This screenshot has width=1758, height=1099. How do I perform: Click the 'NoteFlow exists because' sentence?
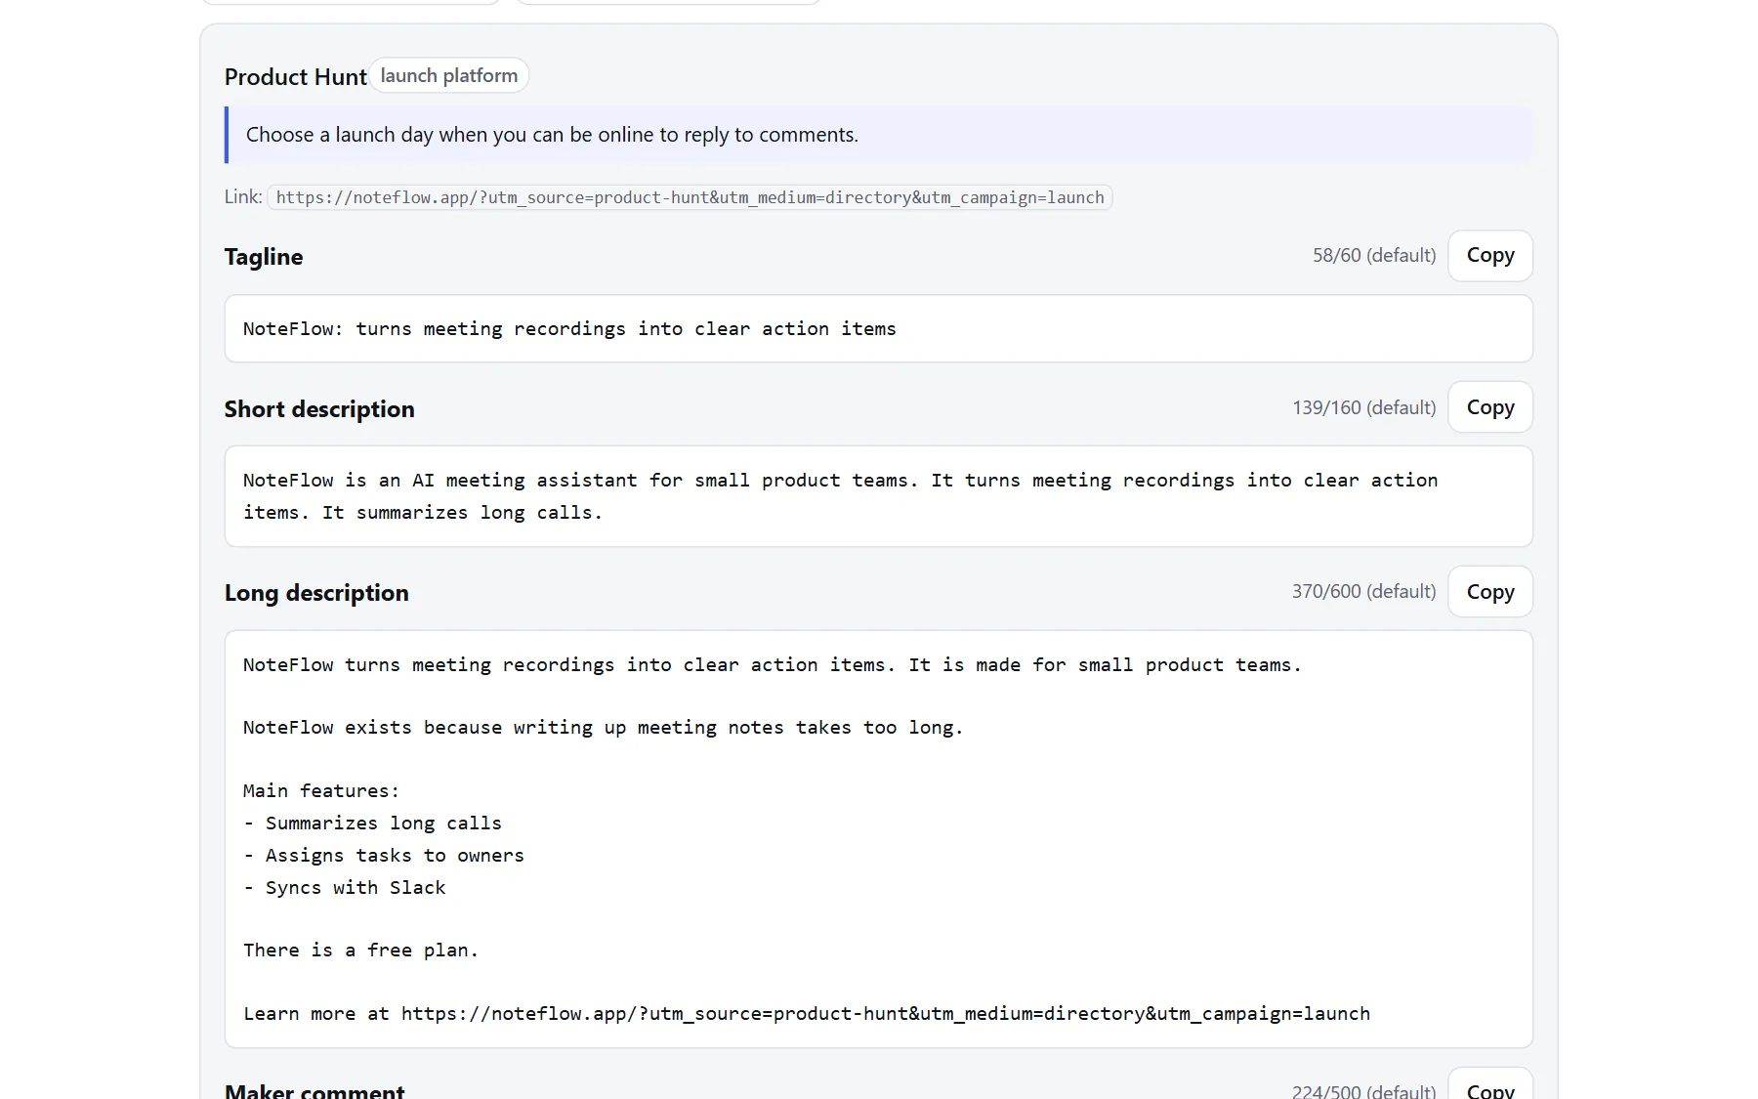click(x=603, y=728)
